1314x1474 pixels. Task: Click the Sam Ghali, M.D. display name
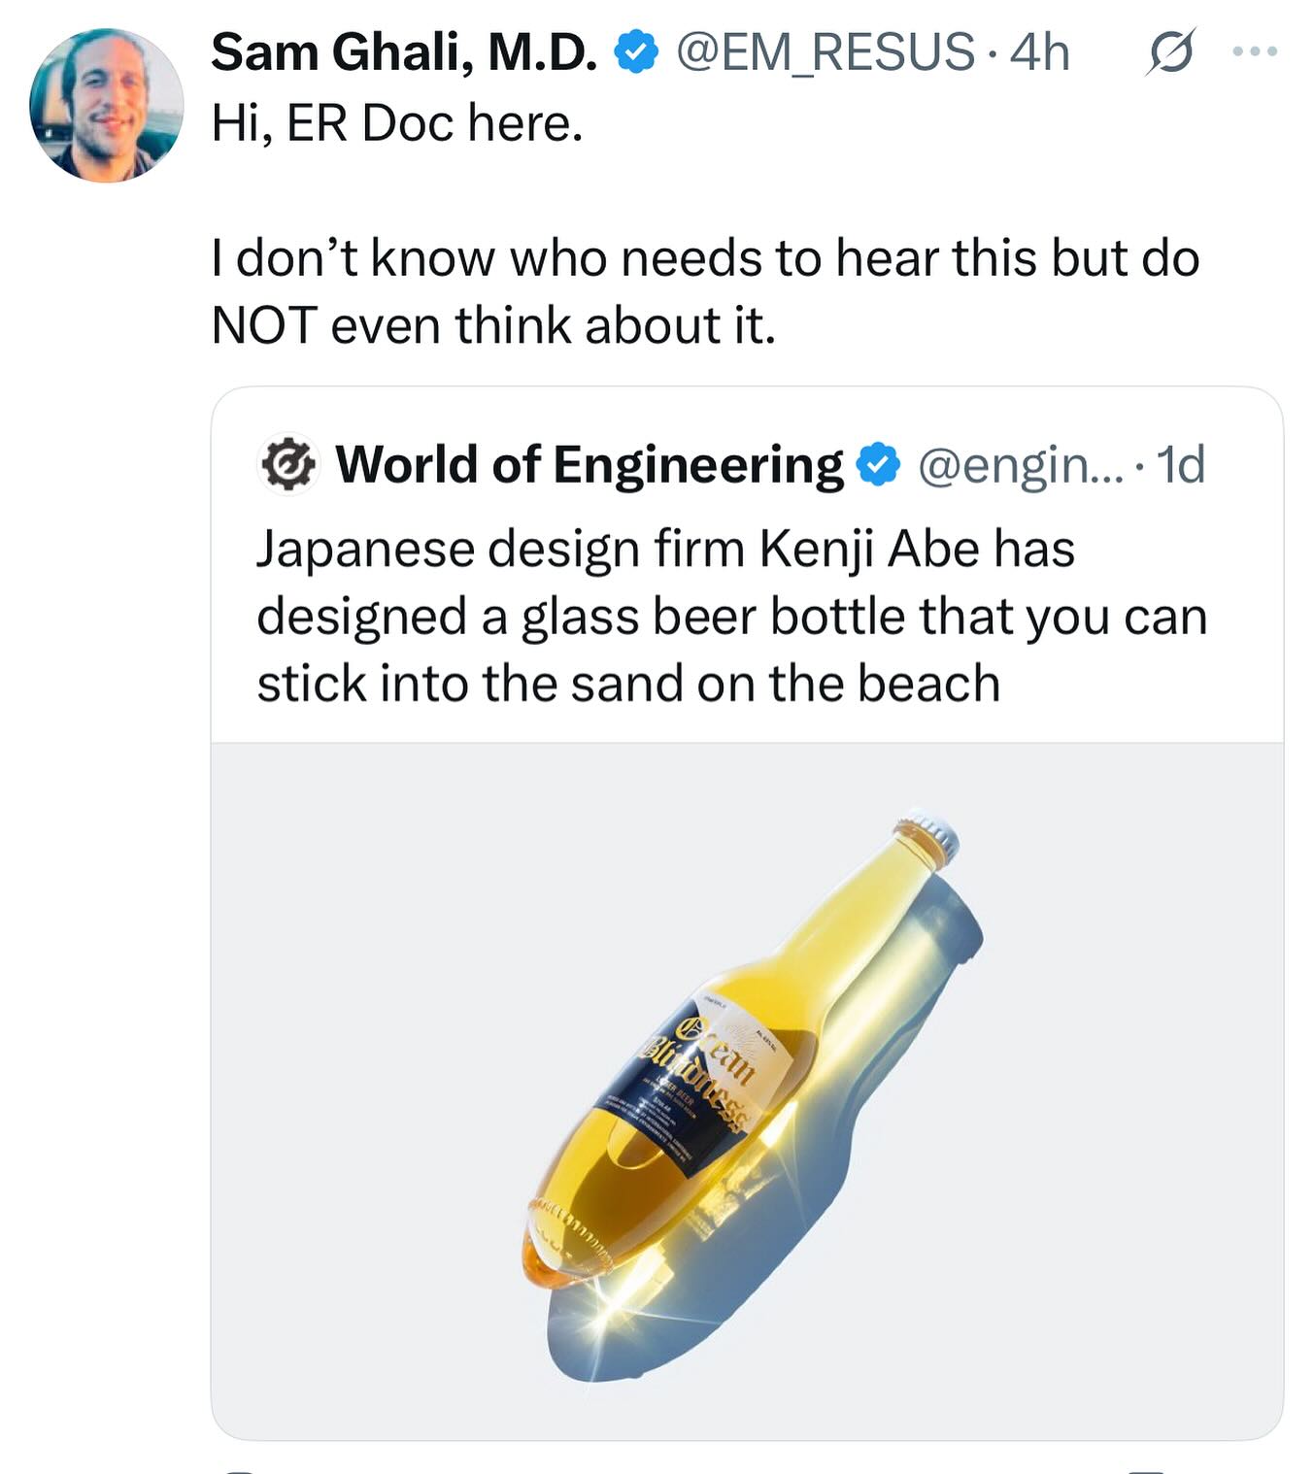(x=404, y=51)
